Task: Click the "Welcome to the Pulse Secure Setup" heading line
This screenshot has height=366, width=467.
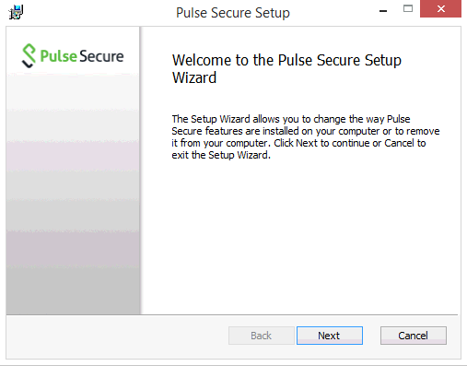Action: point(286,60)
